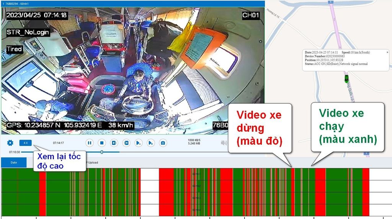Click the window title 76B00294 - Kênh1

coord(15,4)
